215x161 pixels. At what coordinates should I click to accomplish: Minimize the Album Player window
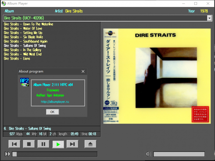coord(183,3)
